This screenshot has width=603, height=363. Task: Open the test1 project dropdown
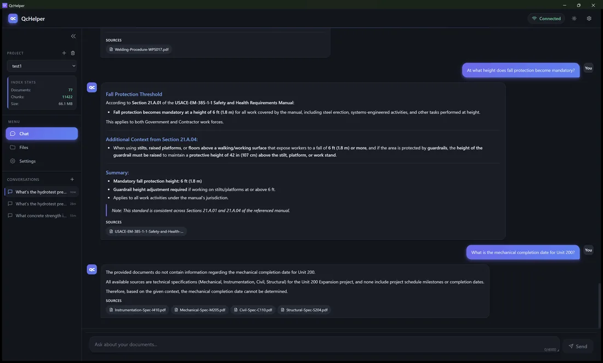42,66
